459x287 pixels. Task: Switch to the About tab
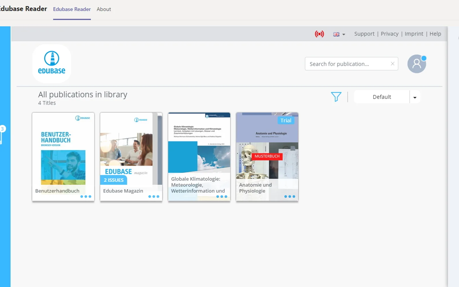click(104, 9)
